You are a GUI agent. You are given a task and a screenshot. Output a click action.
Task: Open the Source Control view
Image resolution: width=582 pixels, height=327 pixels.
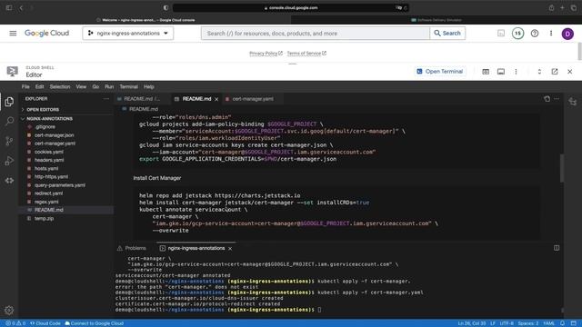[9, 141]
